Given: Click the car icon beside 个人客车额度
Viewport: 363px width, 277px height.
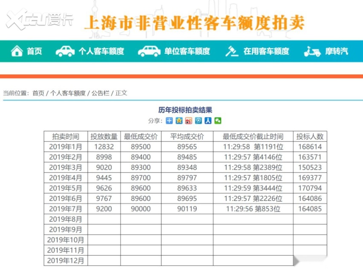Looking at the screenshot, I should tap(65, 51).
